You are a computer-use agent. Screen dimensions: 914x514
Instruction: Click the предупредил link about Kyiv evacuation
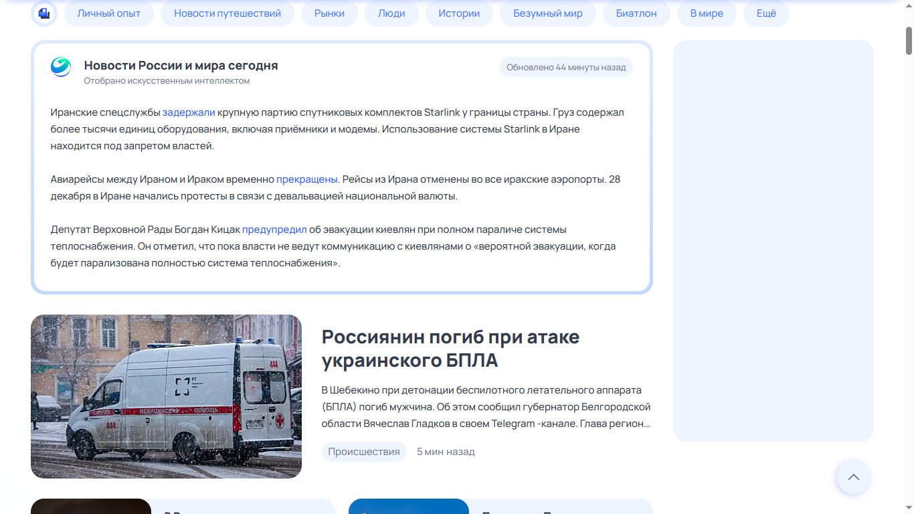(x=274, y=230)
